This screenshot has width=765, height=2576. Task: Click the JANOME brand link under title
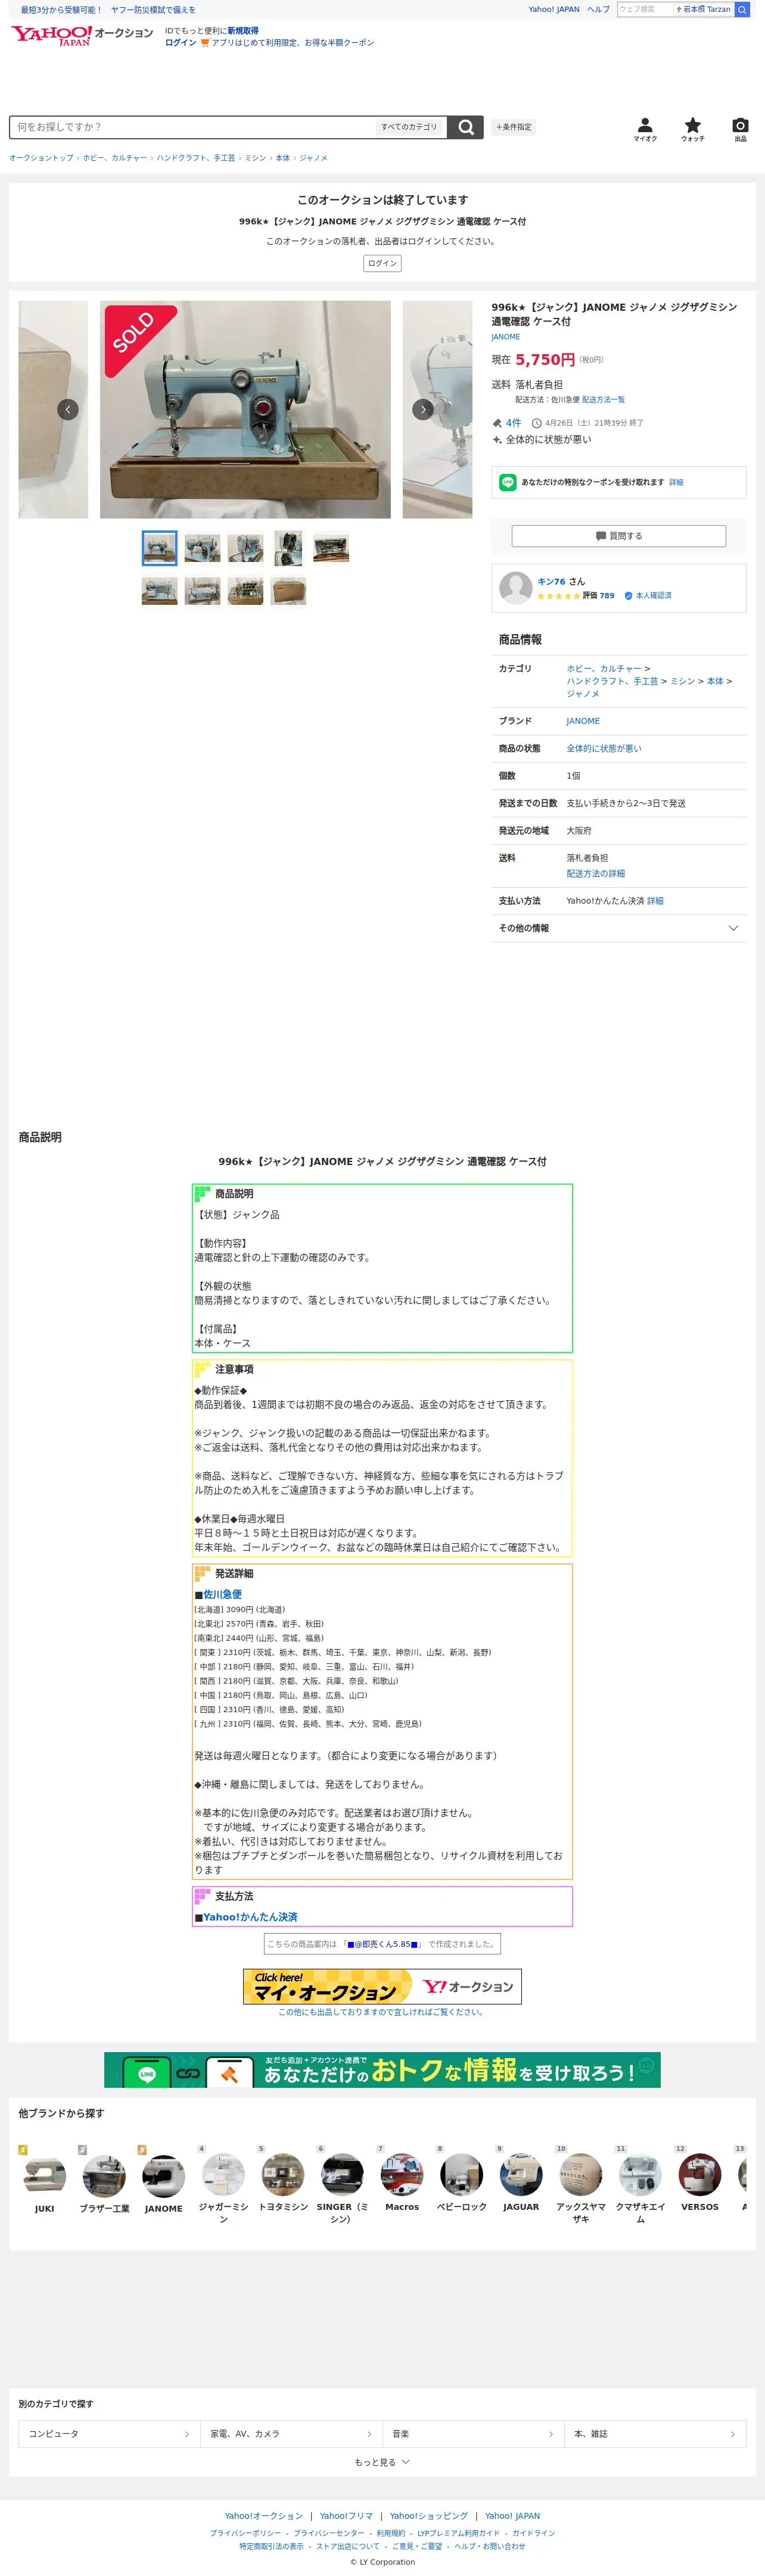506,337
